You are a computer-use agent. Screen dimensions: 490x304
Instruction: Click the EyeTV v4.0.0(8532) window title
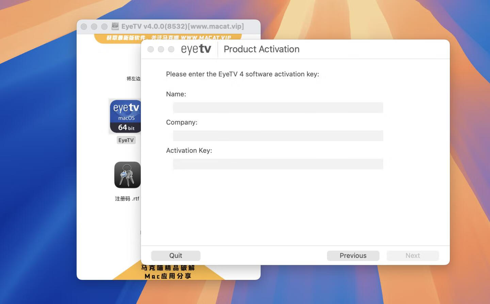[x=182, y=26]
